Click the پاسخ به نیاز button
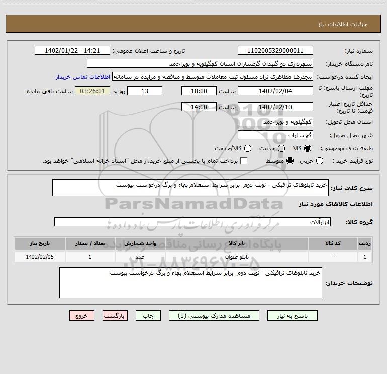 point(293,316)
